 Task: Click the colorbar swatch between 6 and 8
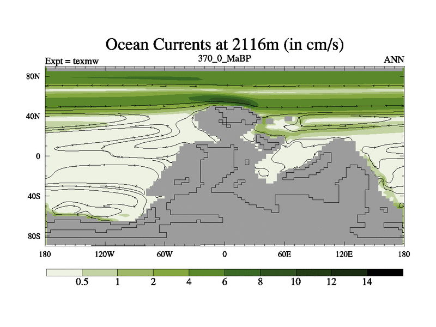point(242,272)
